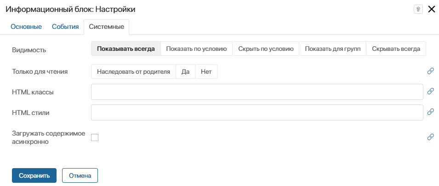Enable Загружать содержимое асинхронно checkbox
The width and height of the screenshot is (439, 186).
(x=95, y=137)
